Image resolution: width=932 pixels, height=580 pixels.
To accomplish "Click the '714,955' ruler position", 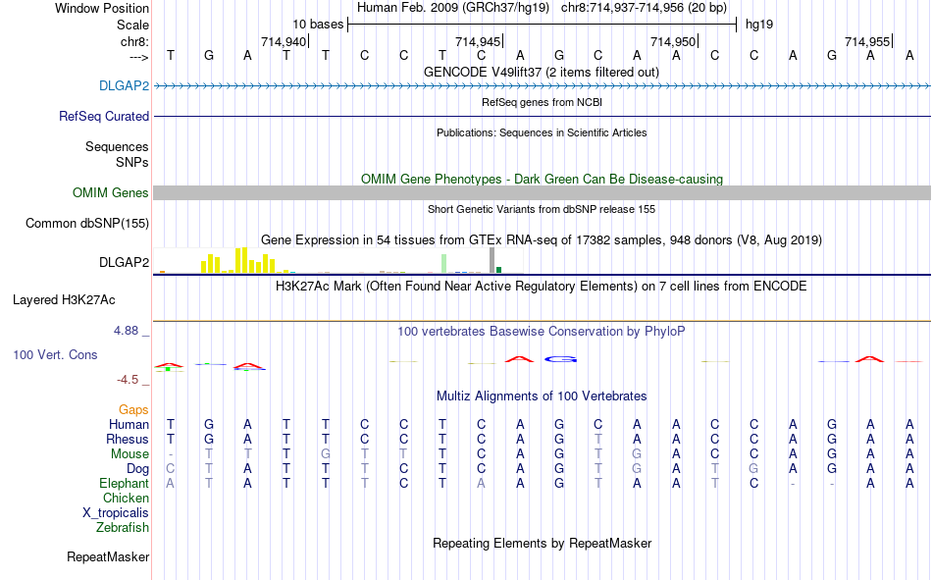I will click(x=867, y=41).
